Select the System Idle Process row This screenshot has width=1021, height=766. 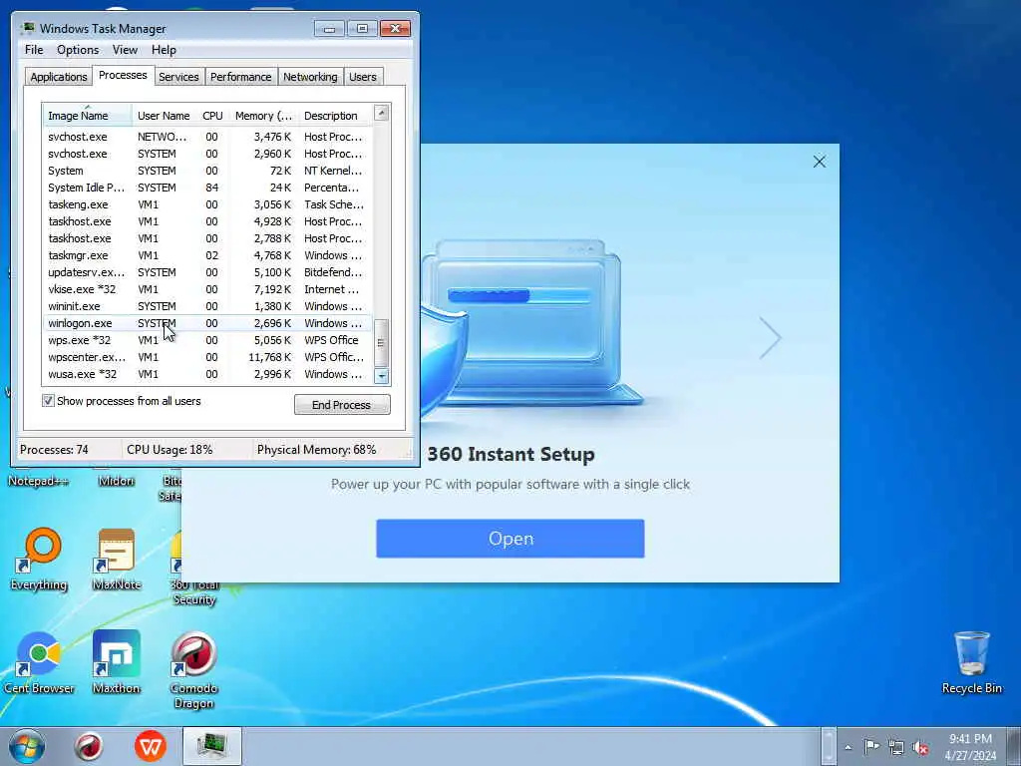click(207, 188)
